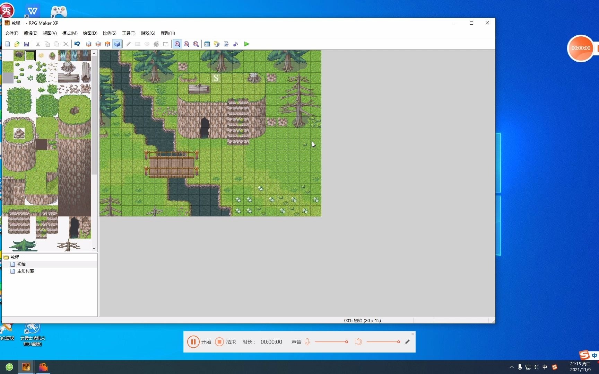Open the 游戏(G) menu
This screenshot has height=374, width=599.
[x=148, y=33]
